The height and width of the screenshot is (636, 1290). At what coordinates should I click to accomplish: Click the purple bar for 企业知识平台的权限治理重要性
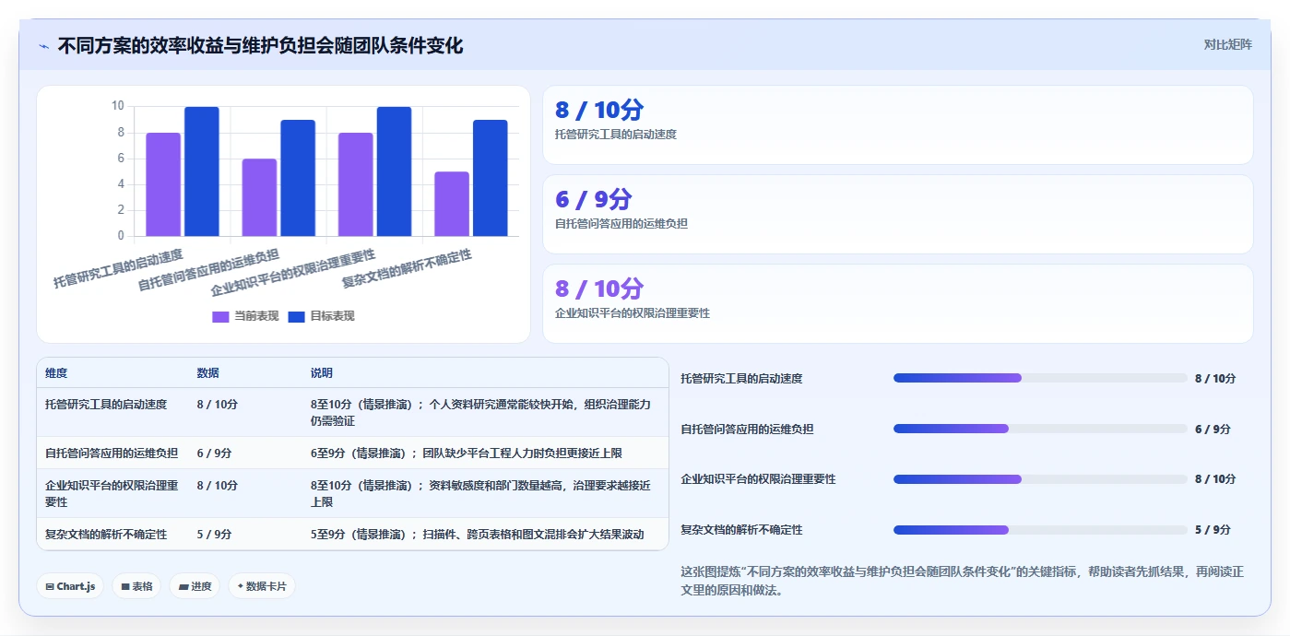pyautogui.click(x=356, y=184)
